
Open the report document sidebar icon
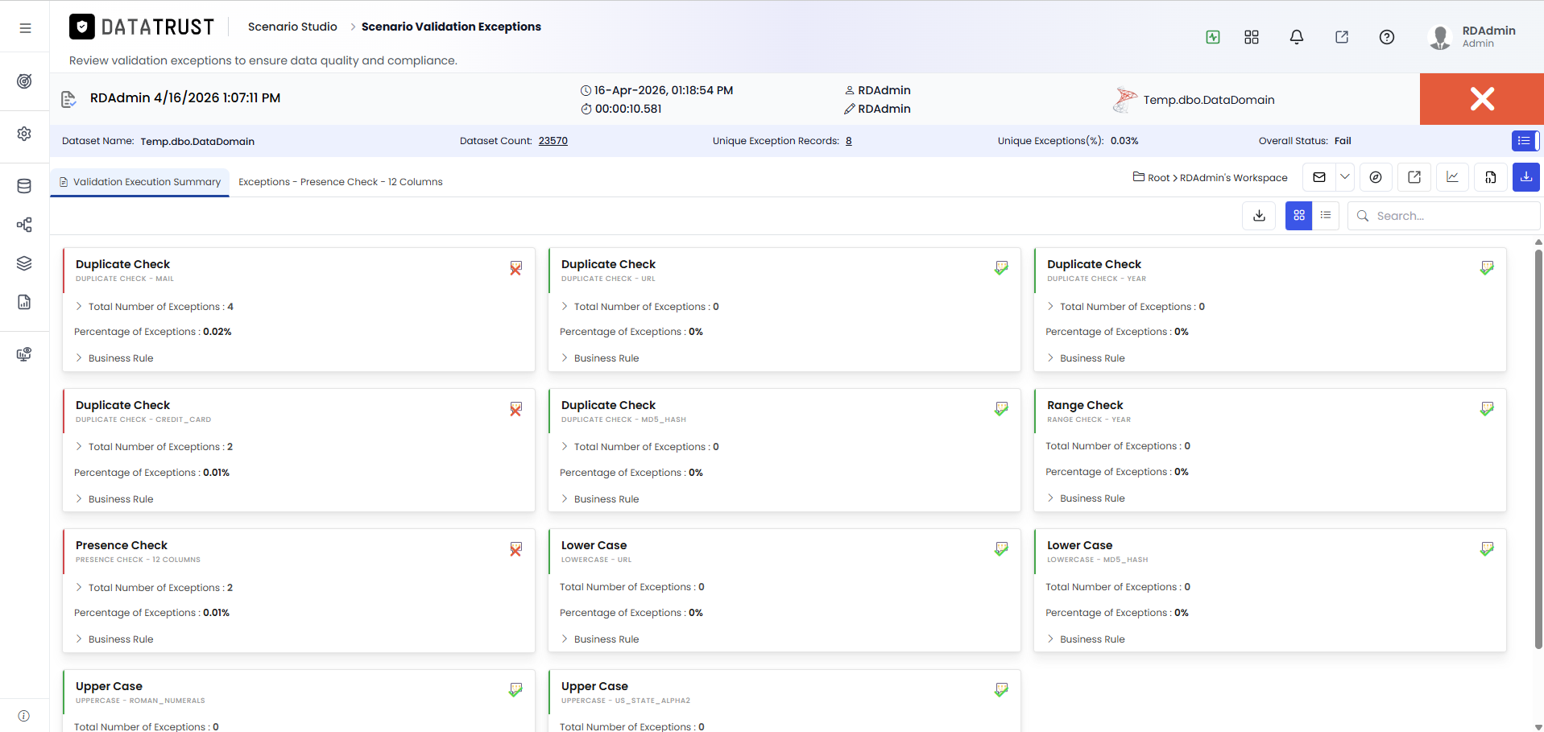[x=24, y=302]
